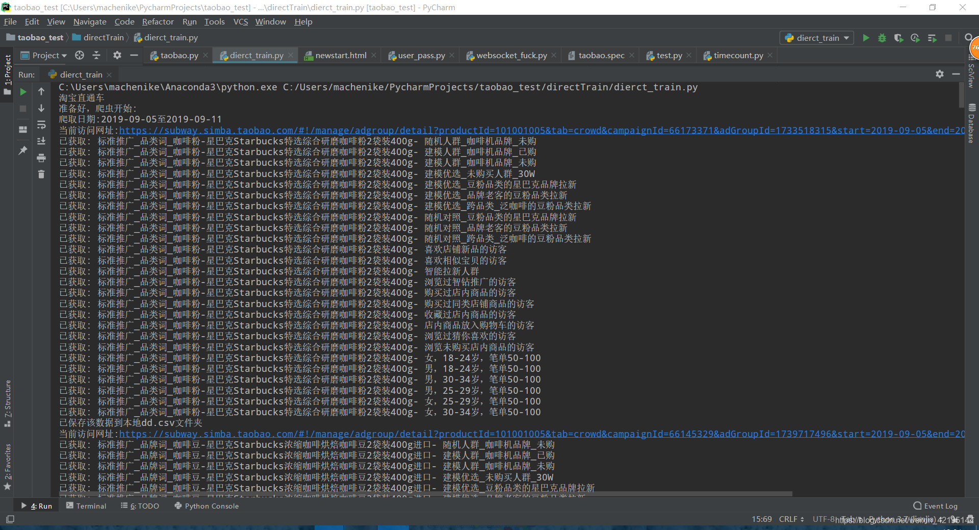Viewport: 979px width, 530px height.
Task: Open the profiler run icon
Action: (915, 38)
